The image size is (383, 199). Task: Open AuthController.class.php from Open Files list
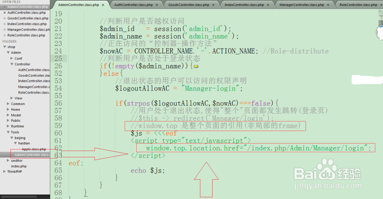(26, 13)
